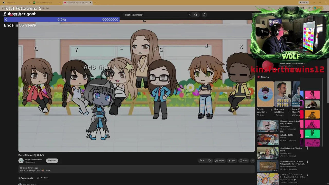Open the Skeptical Business channel name link
Screen dimensions: 329x185
(x=34, y=160)
